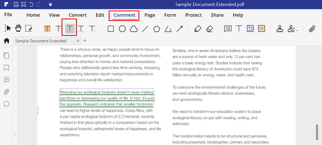Open a new tab with plus button
Image resolution: width=322 pixels, height=145 pixels.
[x=85, y=40]
